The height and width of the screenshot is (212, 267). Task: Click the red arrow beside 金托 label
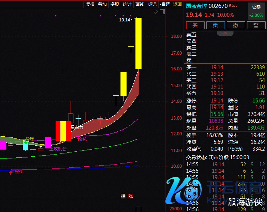(79, 138)
